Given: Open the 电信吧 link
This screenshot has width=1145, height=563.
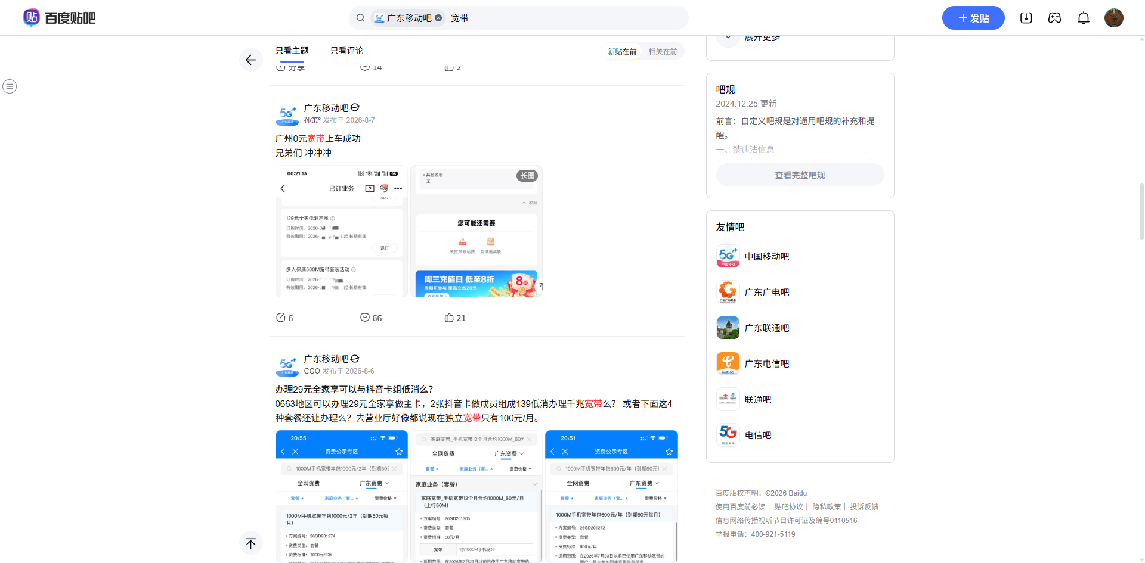Looking at the screenshot, I should 758,436.
